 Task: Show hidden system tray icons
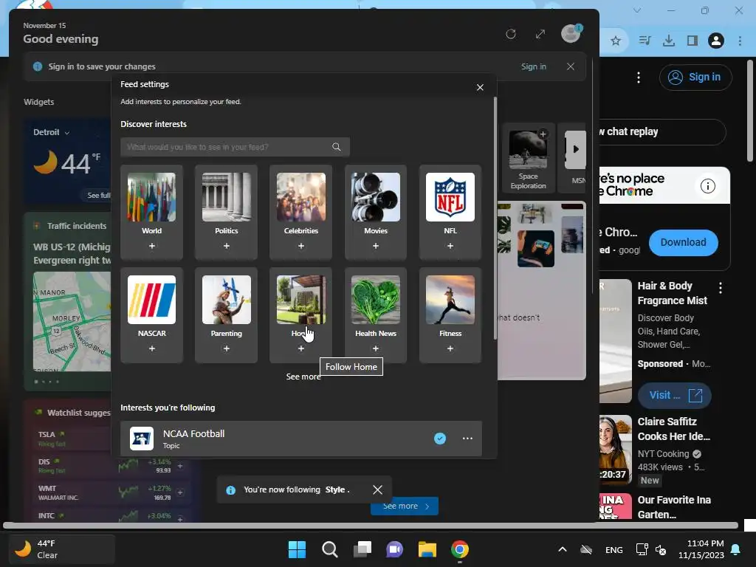click(562, 549)
